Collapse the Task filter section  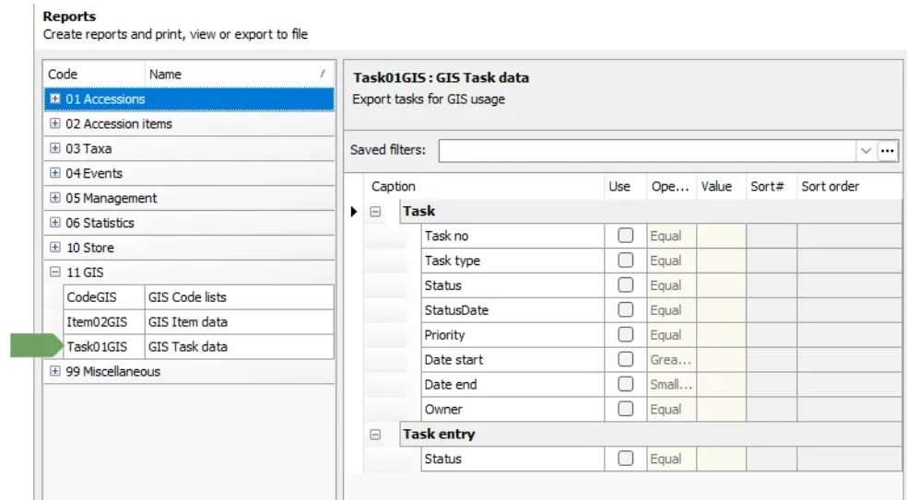click(x=375, y=212)
